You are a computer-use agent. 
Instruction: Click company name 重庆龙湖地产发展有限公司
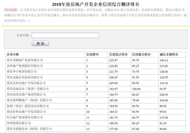pos(25,60)
